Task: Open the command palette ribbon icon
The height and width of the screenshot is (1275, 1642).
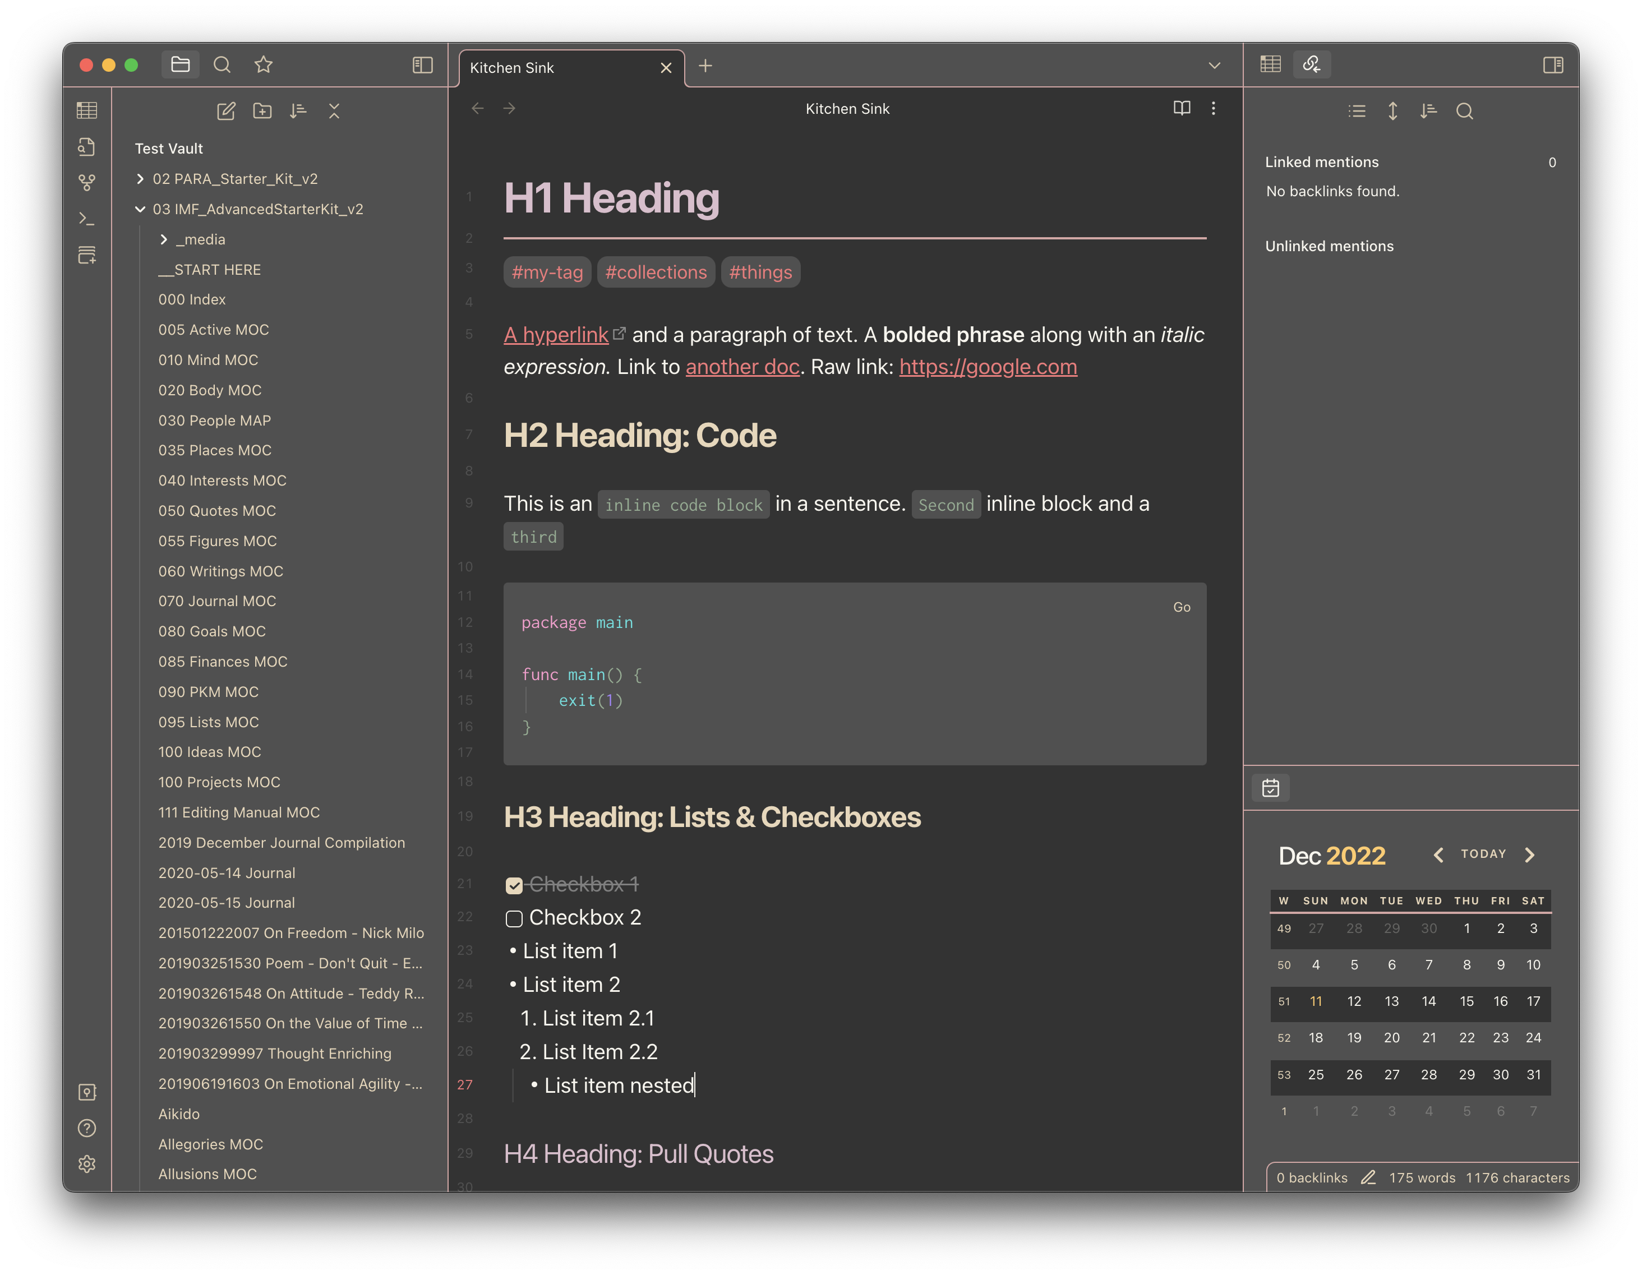Action: coord(87,219)
